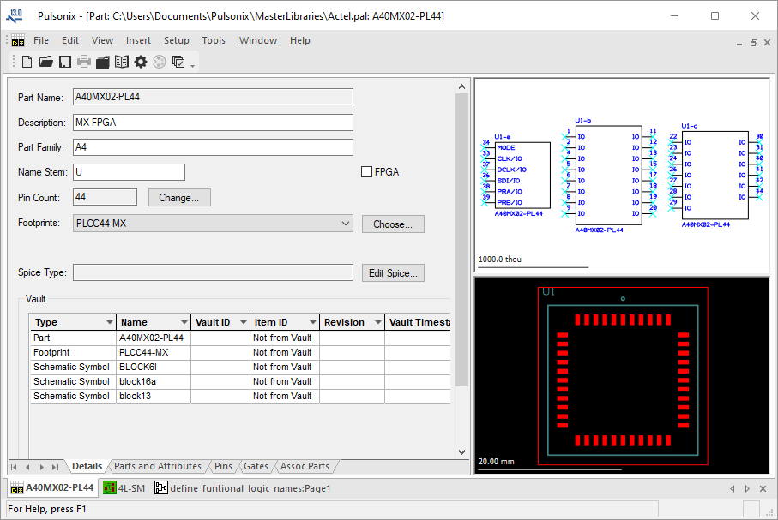
Task: Open the settings gear toolbar icon
Action: (141, 62)
